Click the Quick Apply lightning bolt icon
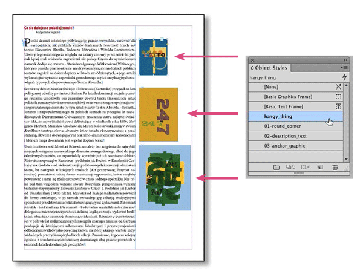The height and width of the screenshot is (277, 363). (345, 77)
